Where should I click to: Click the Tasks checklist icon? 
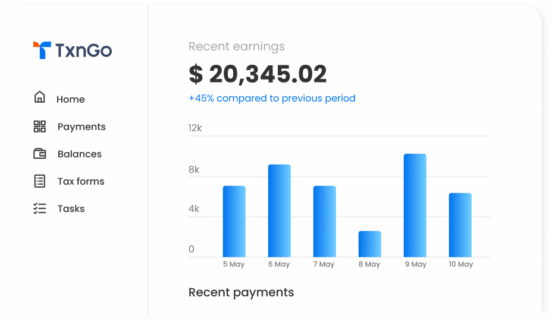click(40, 209)
